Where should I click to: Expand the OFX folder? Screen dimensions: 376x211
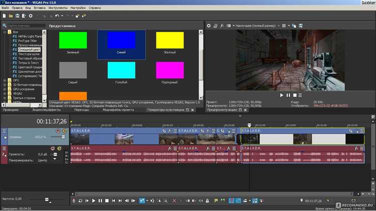pyautogui.click(x=5, y=80)
